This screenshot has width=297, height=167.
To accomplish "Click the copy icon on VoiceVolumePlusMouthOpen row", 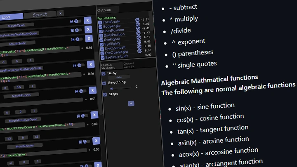I will coord(72,31).
